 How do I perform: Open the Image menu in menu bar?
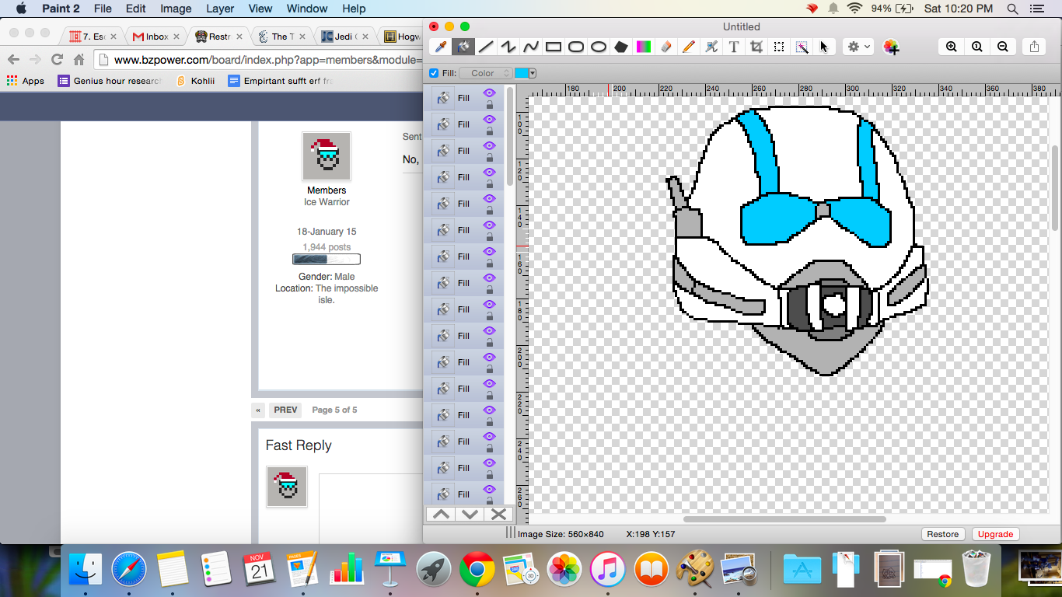176,9
